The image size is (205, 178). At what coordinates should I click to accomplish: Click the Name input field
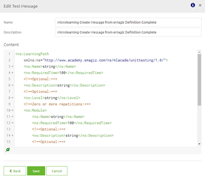tap(128, 22)
